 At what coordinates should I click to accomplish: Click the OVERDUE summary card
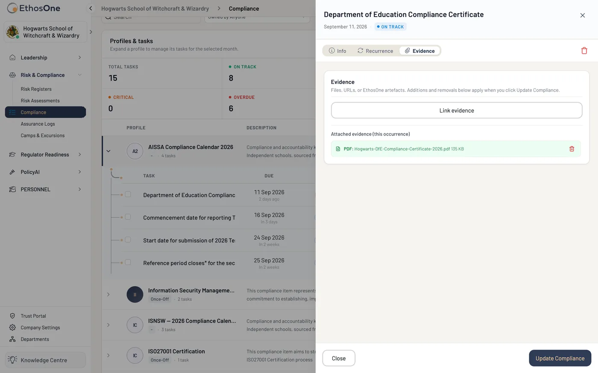click(x=269, y=104)
